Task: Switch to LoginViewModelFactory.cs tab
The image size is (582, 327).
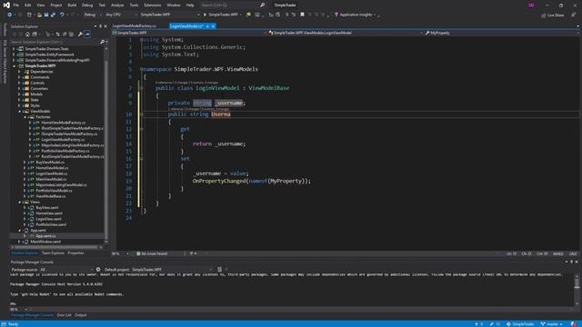Action: tap(135, 26)
